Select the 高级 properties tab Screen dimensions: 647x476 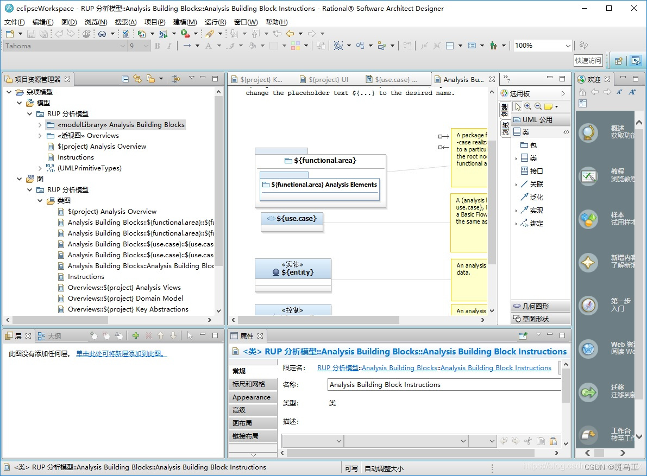pos(252,410)
